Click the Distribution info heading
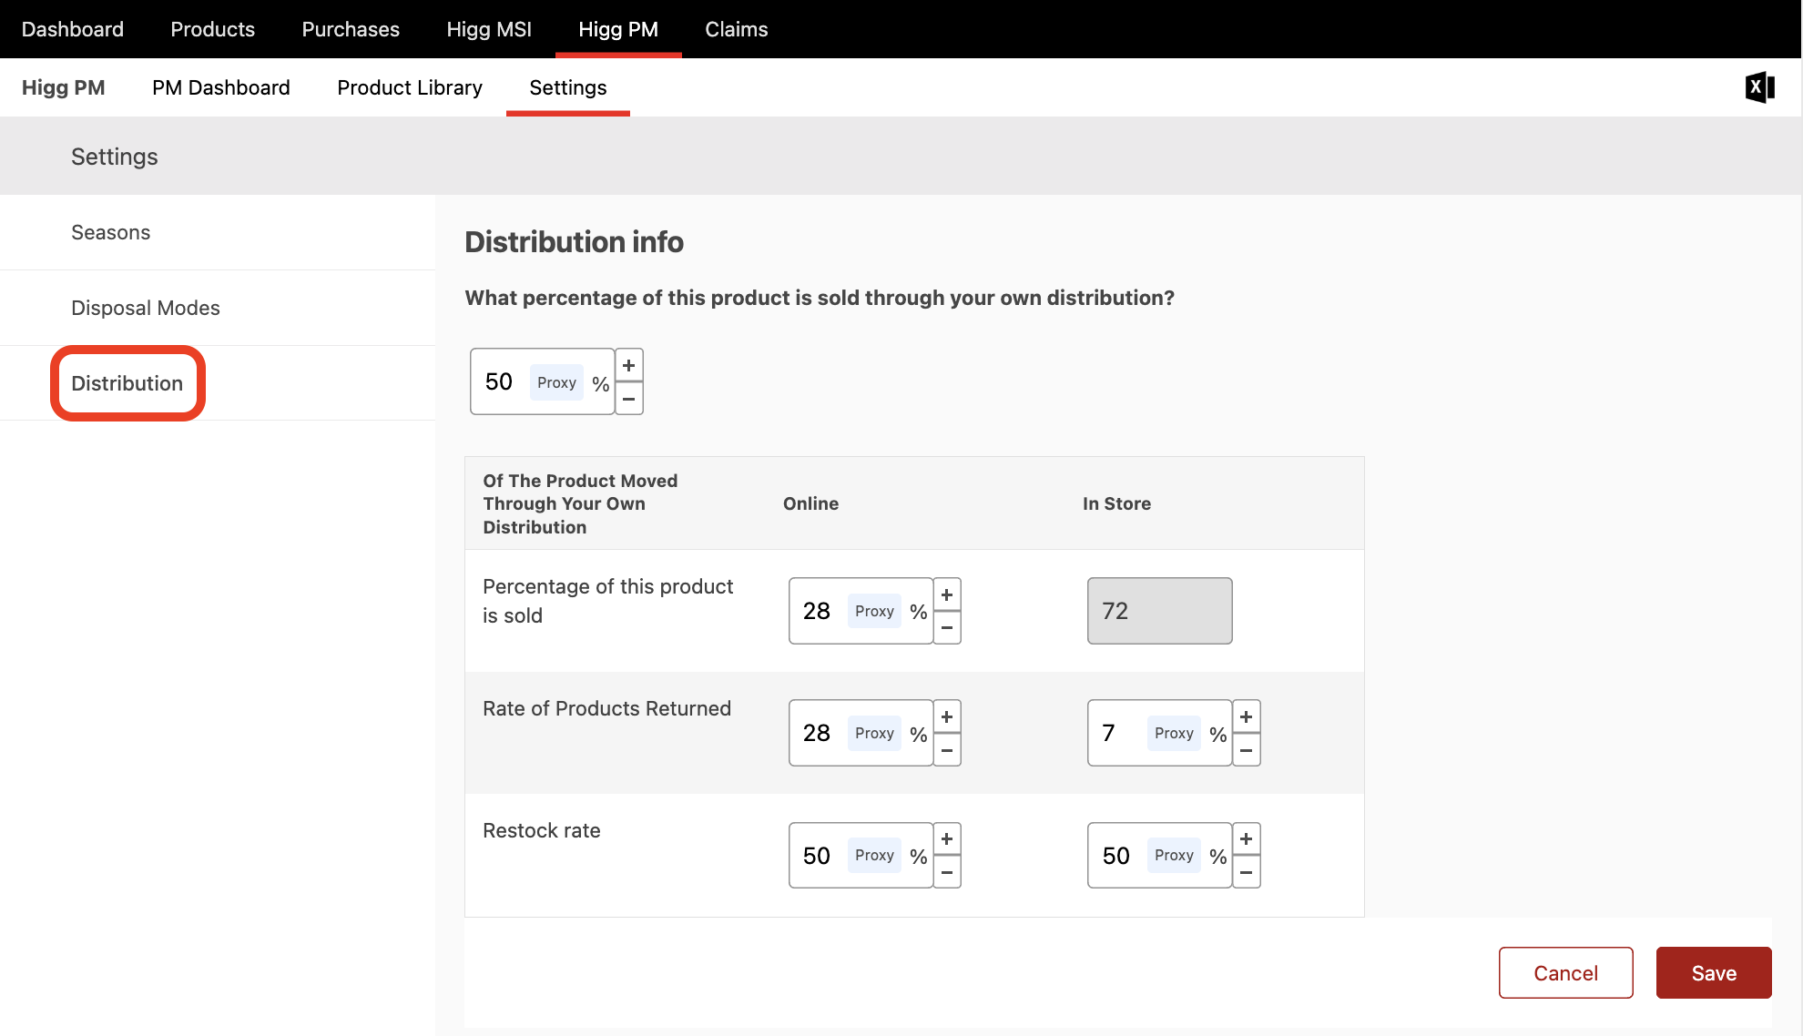The image size is (1803, 1036). coord(575,242)
